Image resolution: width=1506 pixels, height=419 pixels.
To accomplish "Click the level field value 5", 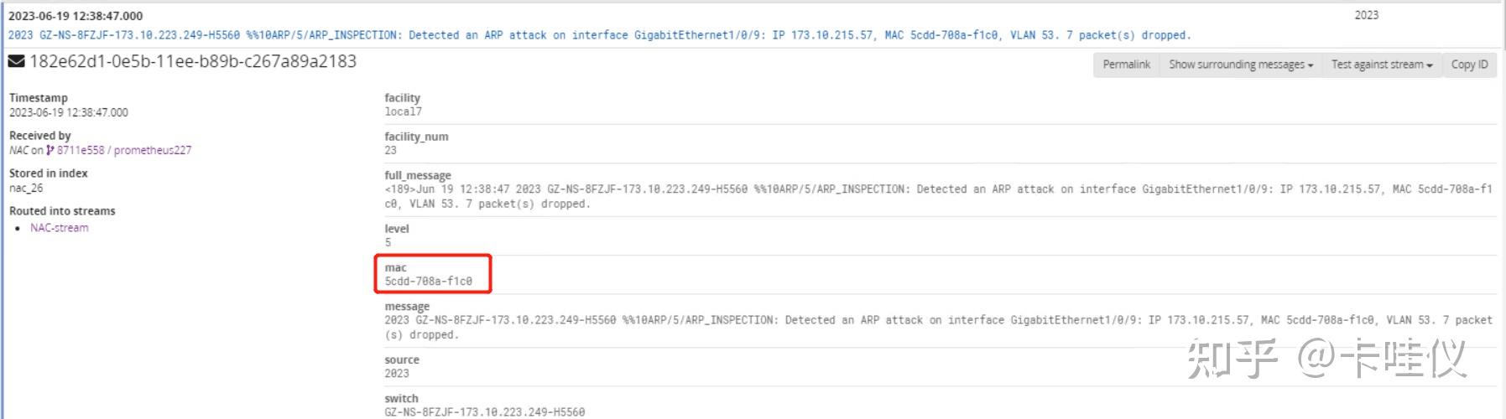I will pyautogui.click(x=388, y=242).
